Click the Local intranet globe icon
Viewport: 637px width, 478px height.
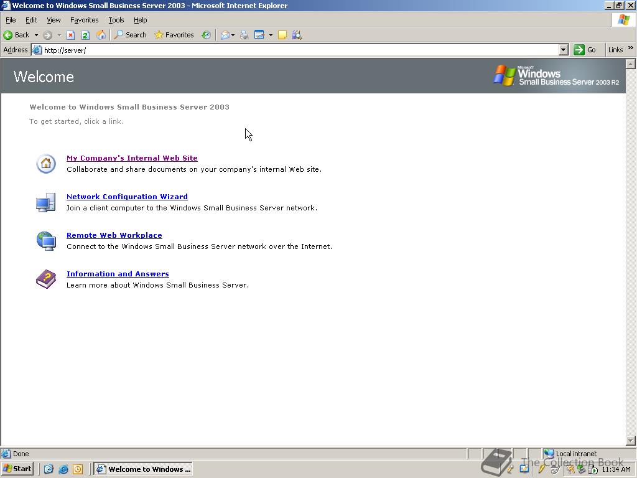click(x=549, y=453)
